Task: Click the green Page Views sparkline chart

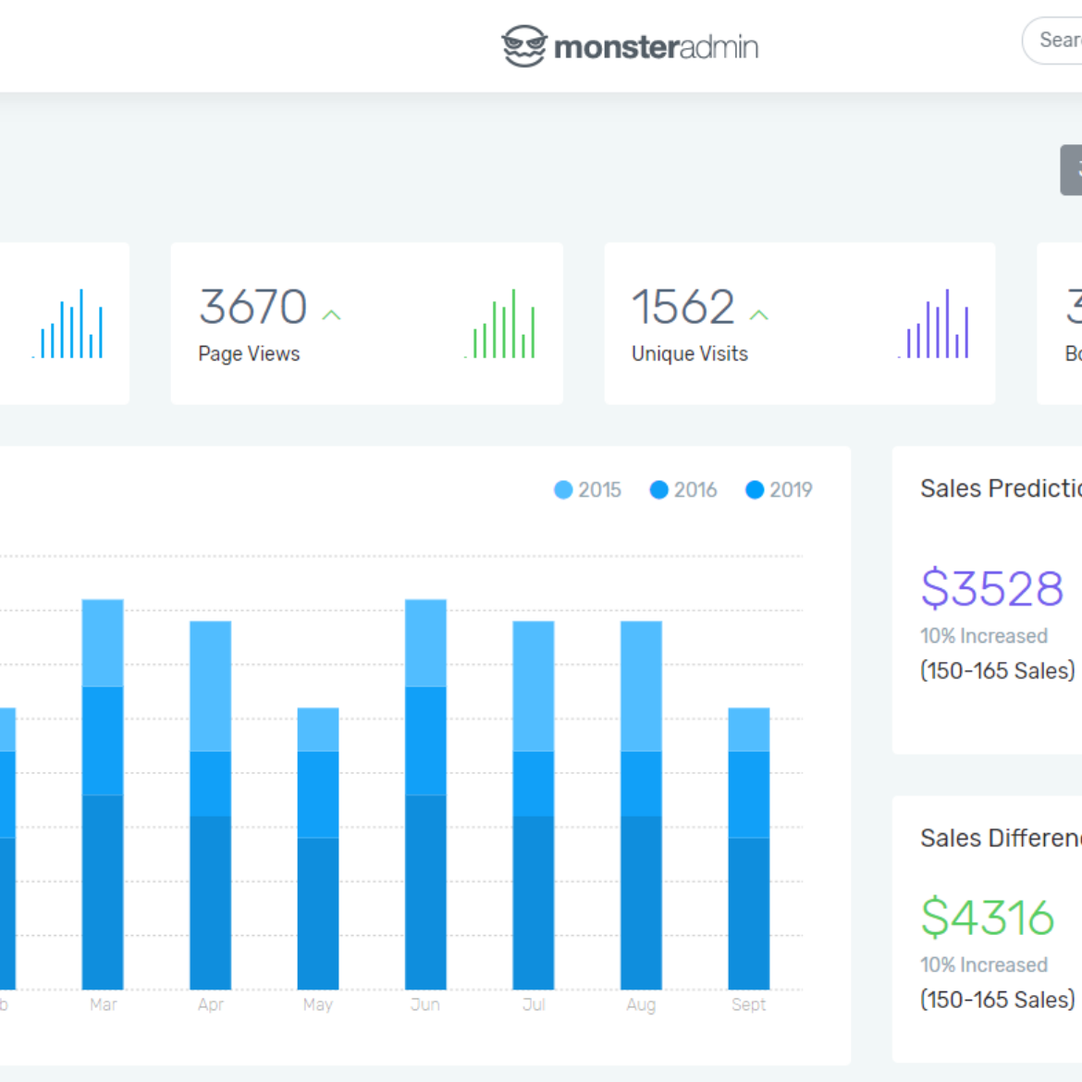Action: click(500, 323)
